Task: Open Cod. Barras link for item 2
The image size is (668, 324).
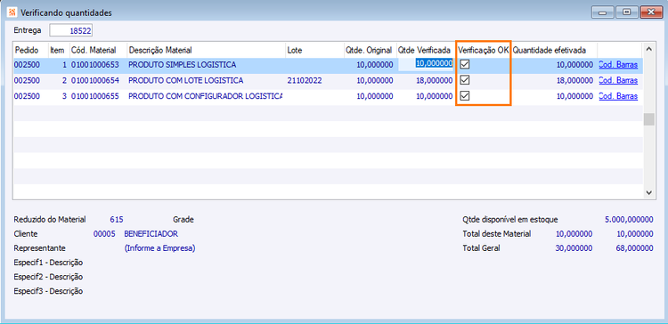Action: tap(618, 80)
